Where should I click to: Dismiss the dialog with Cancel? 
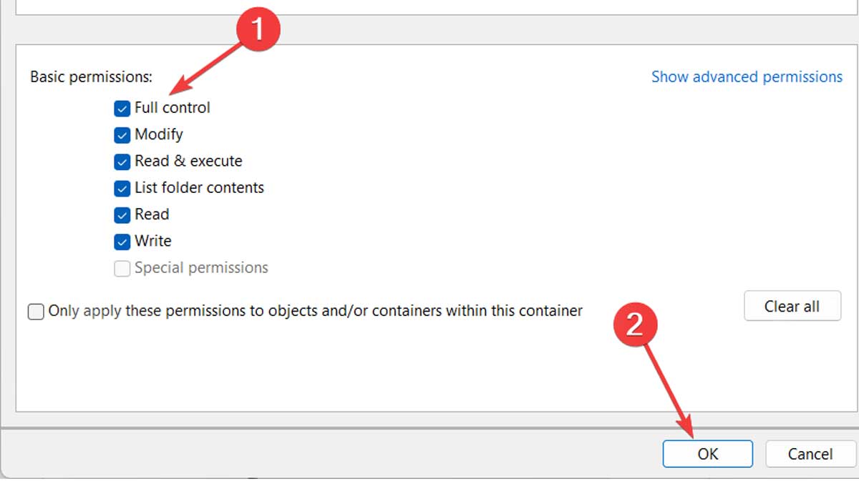pos(810,454)
